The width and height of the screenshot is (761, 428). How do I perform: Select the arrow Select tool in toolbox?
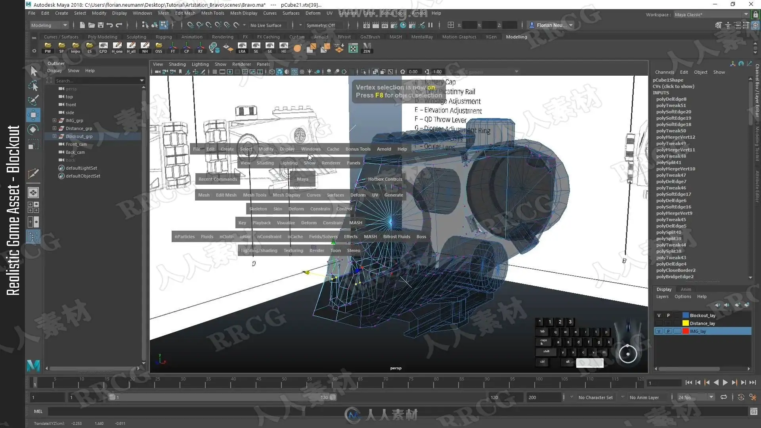[x=34, y=71]
